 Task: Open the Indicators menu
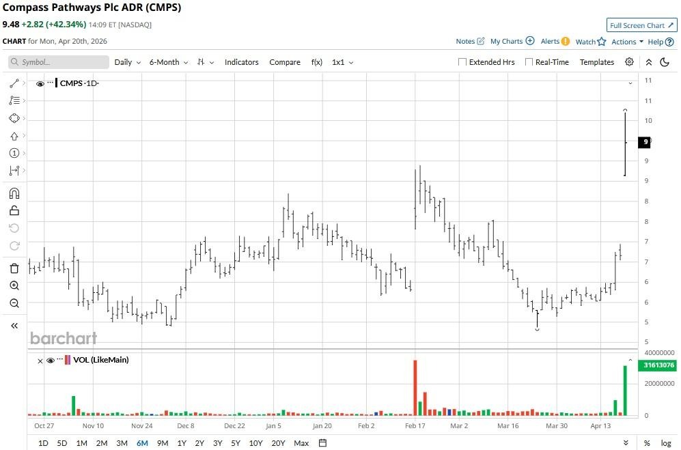242,62
